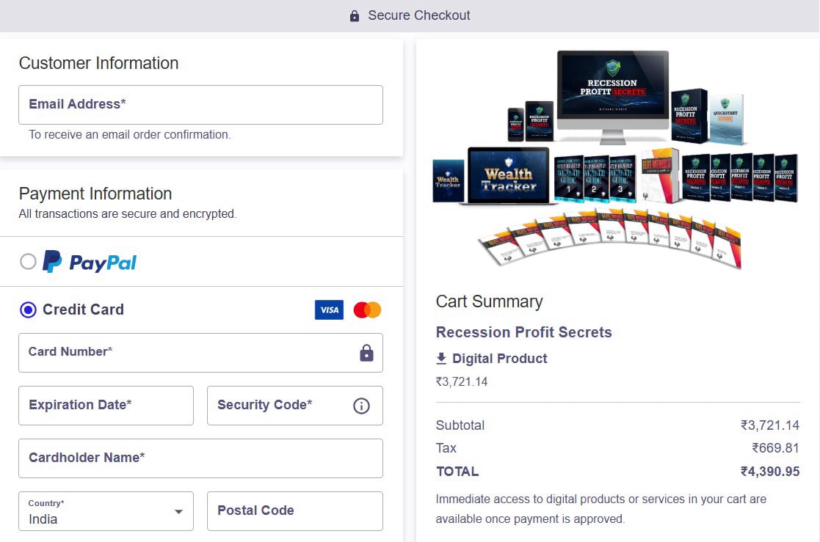Click the Mastercard icon
The width and height of the screenshot is (820, 542).
click(367, 310)
